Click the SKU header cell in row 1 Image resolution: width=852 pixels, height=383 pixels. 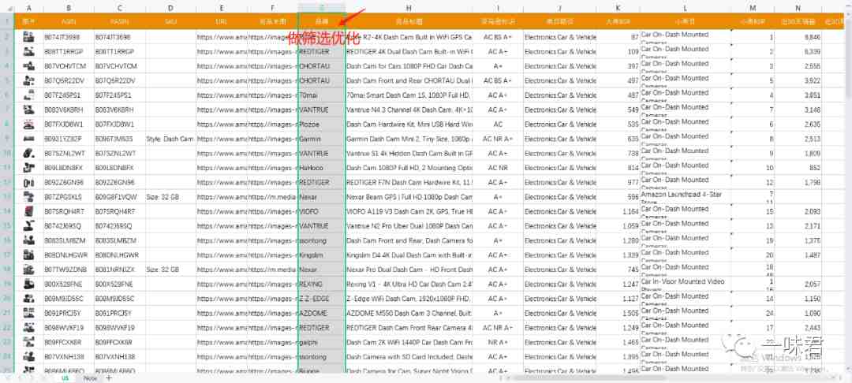coord(170,22)
